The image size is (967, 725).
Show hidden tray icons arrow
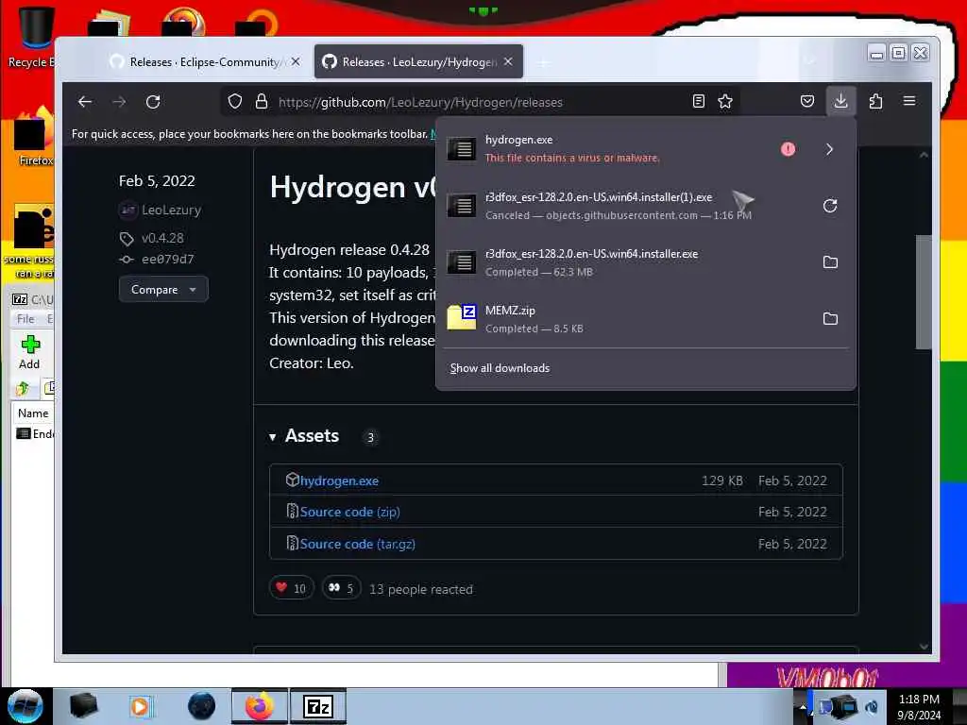click(x=803, y=706)
